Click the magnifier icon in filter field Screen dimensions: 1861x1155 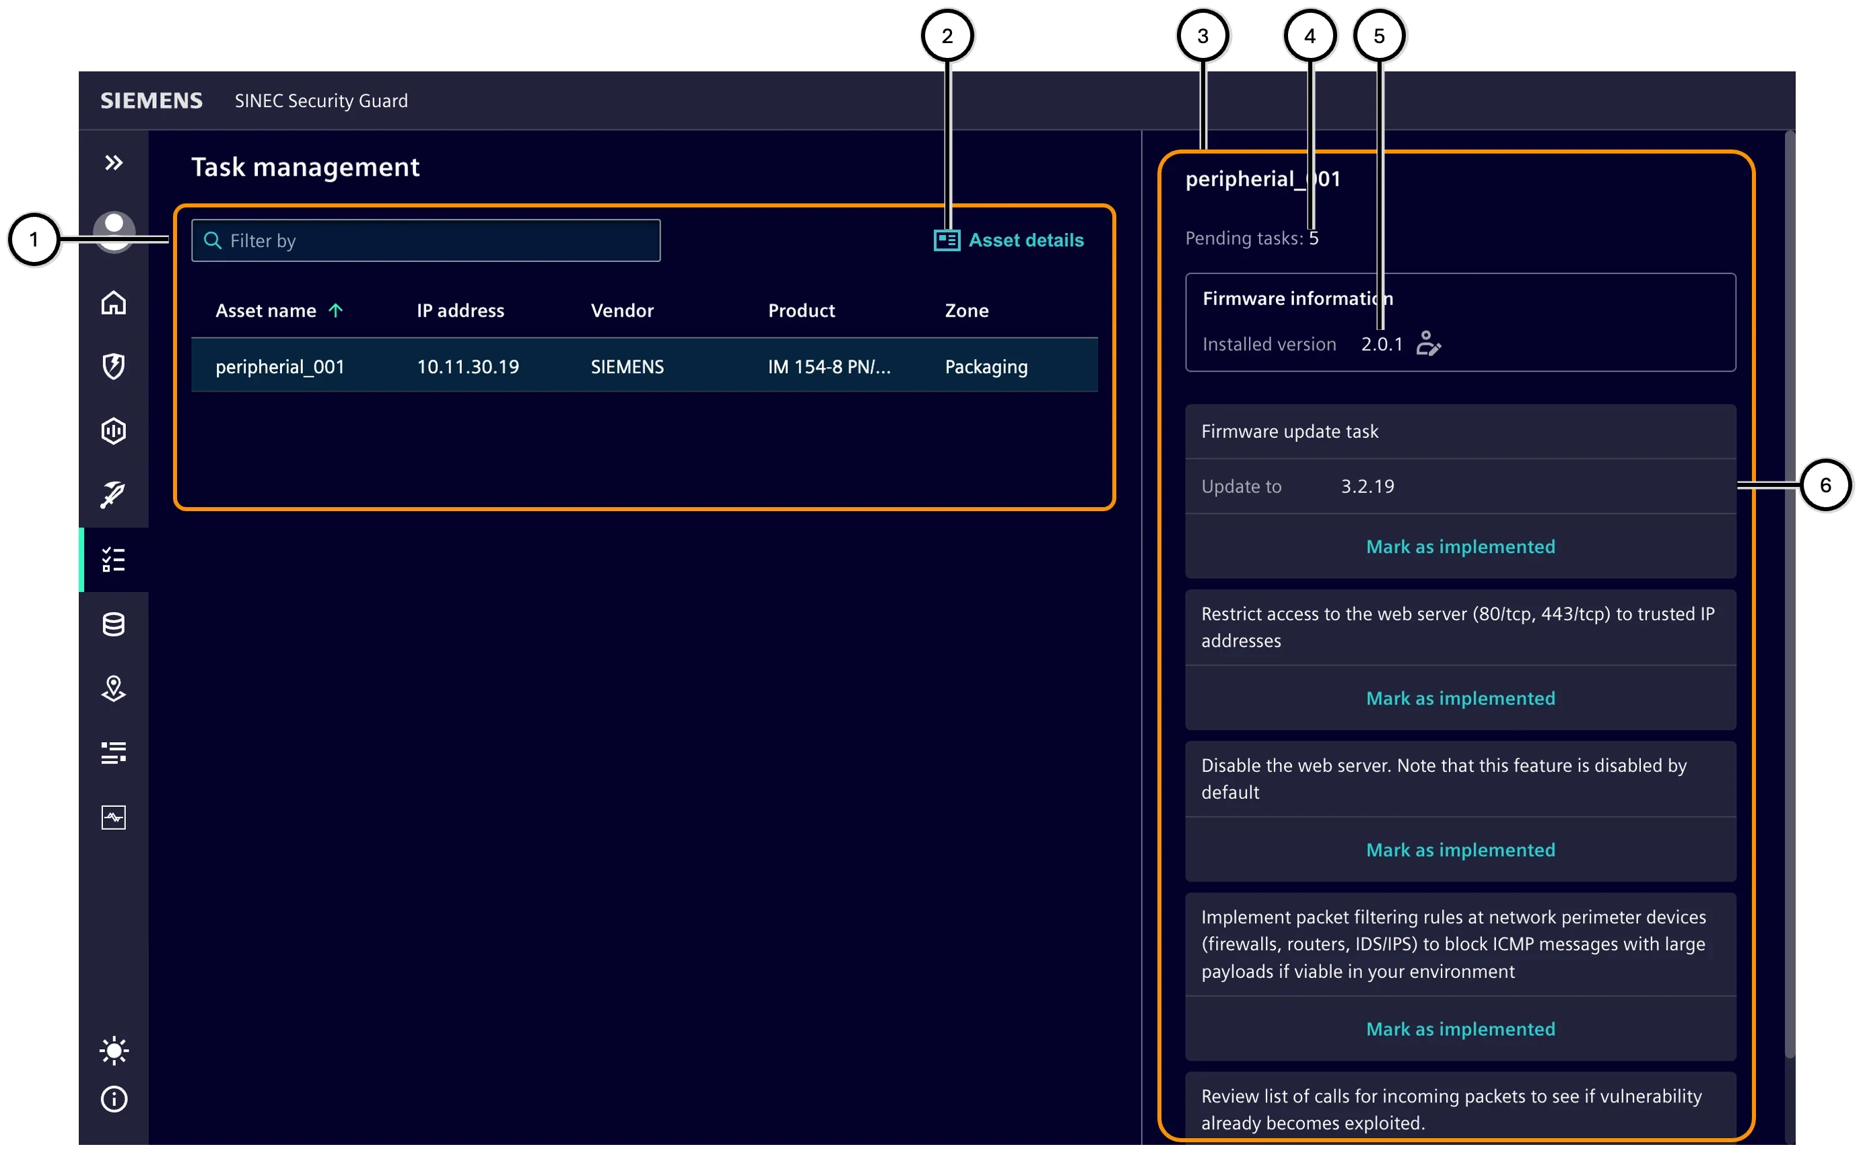click(x=212, y=240)
